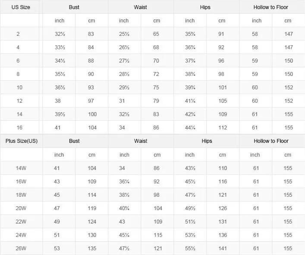The height and width of the screenshot is (255, 305).
Task: Click bust cm value 119 for size 20W
Action: point(92,208)
